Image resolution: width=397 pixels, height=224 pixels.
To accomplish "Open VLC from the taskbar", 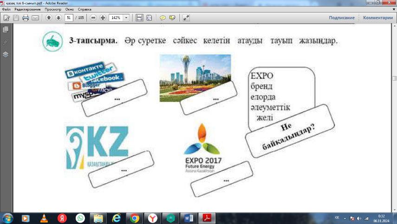I will pos(44,218).
